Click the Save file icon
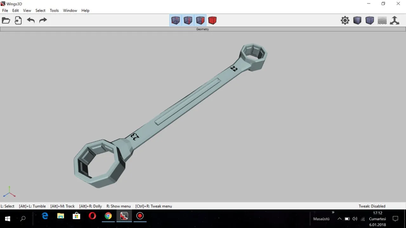The width and height of the screenshot is (406, 228). [18, 21]
